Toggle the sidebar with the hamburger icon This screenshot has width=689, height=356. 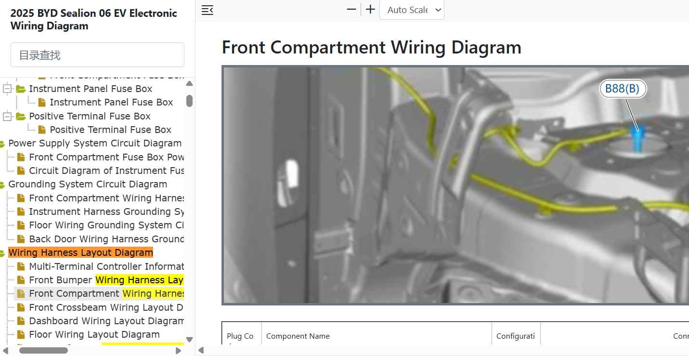pos(207,10)
